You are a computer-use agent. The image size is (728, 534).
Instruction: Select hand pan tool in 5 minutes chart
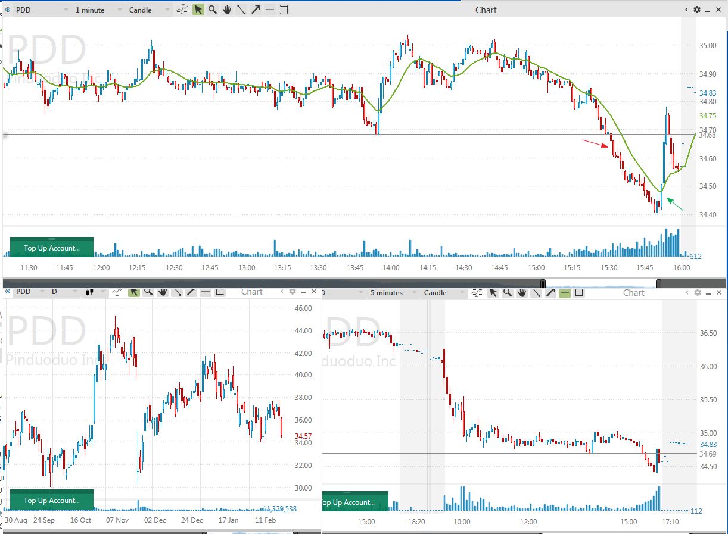point(522,292)
